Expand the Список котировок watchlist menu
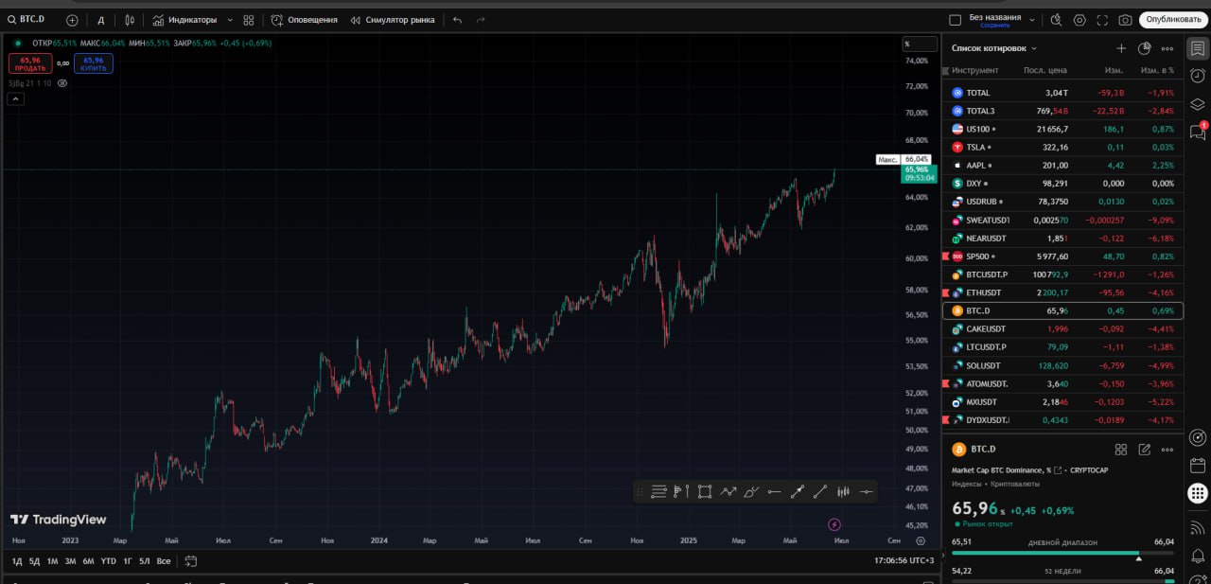 coord(994,48)
